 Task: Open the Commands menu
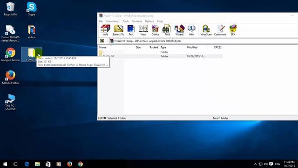113,21
